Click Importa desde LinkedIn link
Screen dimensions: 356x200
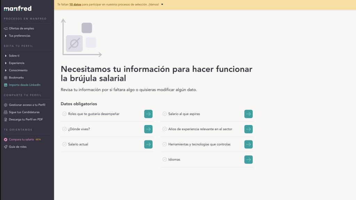click(x=25, y=85)
